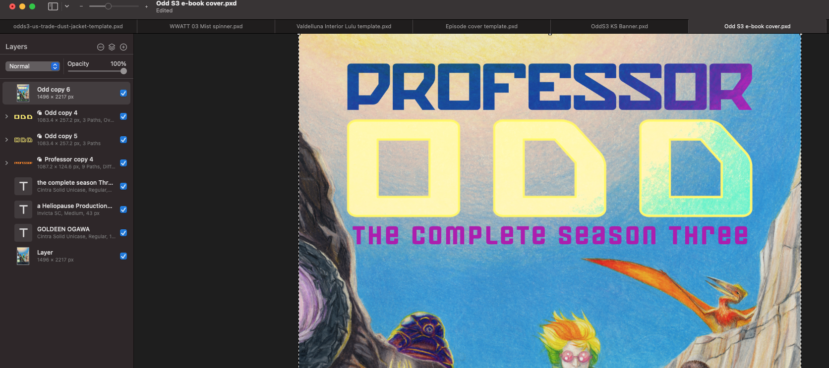This screenshot has width=829, height=368.
Task: Select 'the complete season Thr...' text layer
Action: pos(74,186)
